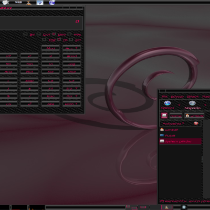Expand the Naprzód history dropdown arrow
210x210 pixels.
[205, 105]
